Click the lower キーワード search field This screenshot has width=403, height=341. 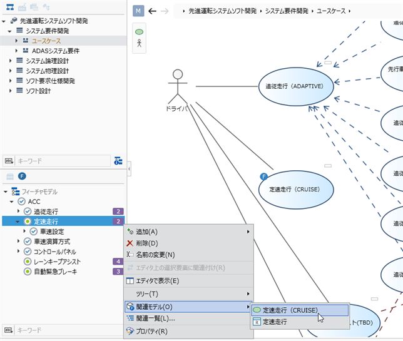(x=63, y=330)
